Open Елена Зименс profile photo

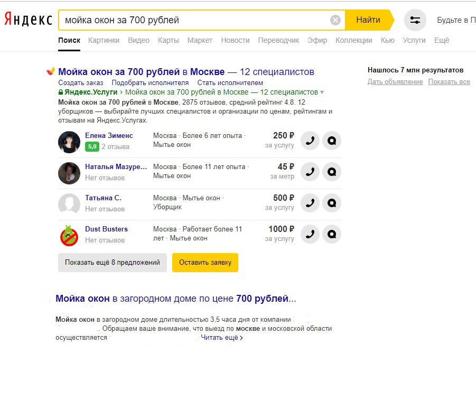[69, 142]
